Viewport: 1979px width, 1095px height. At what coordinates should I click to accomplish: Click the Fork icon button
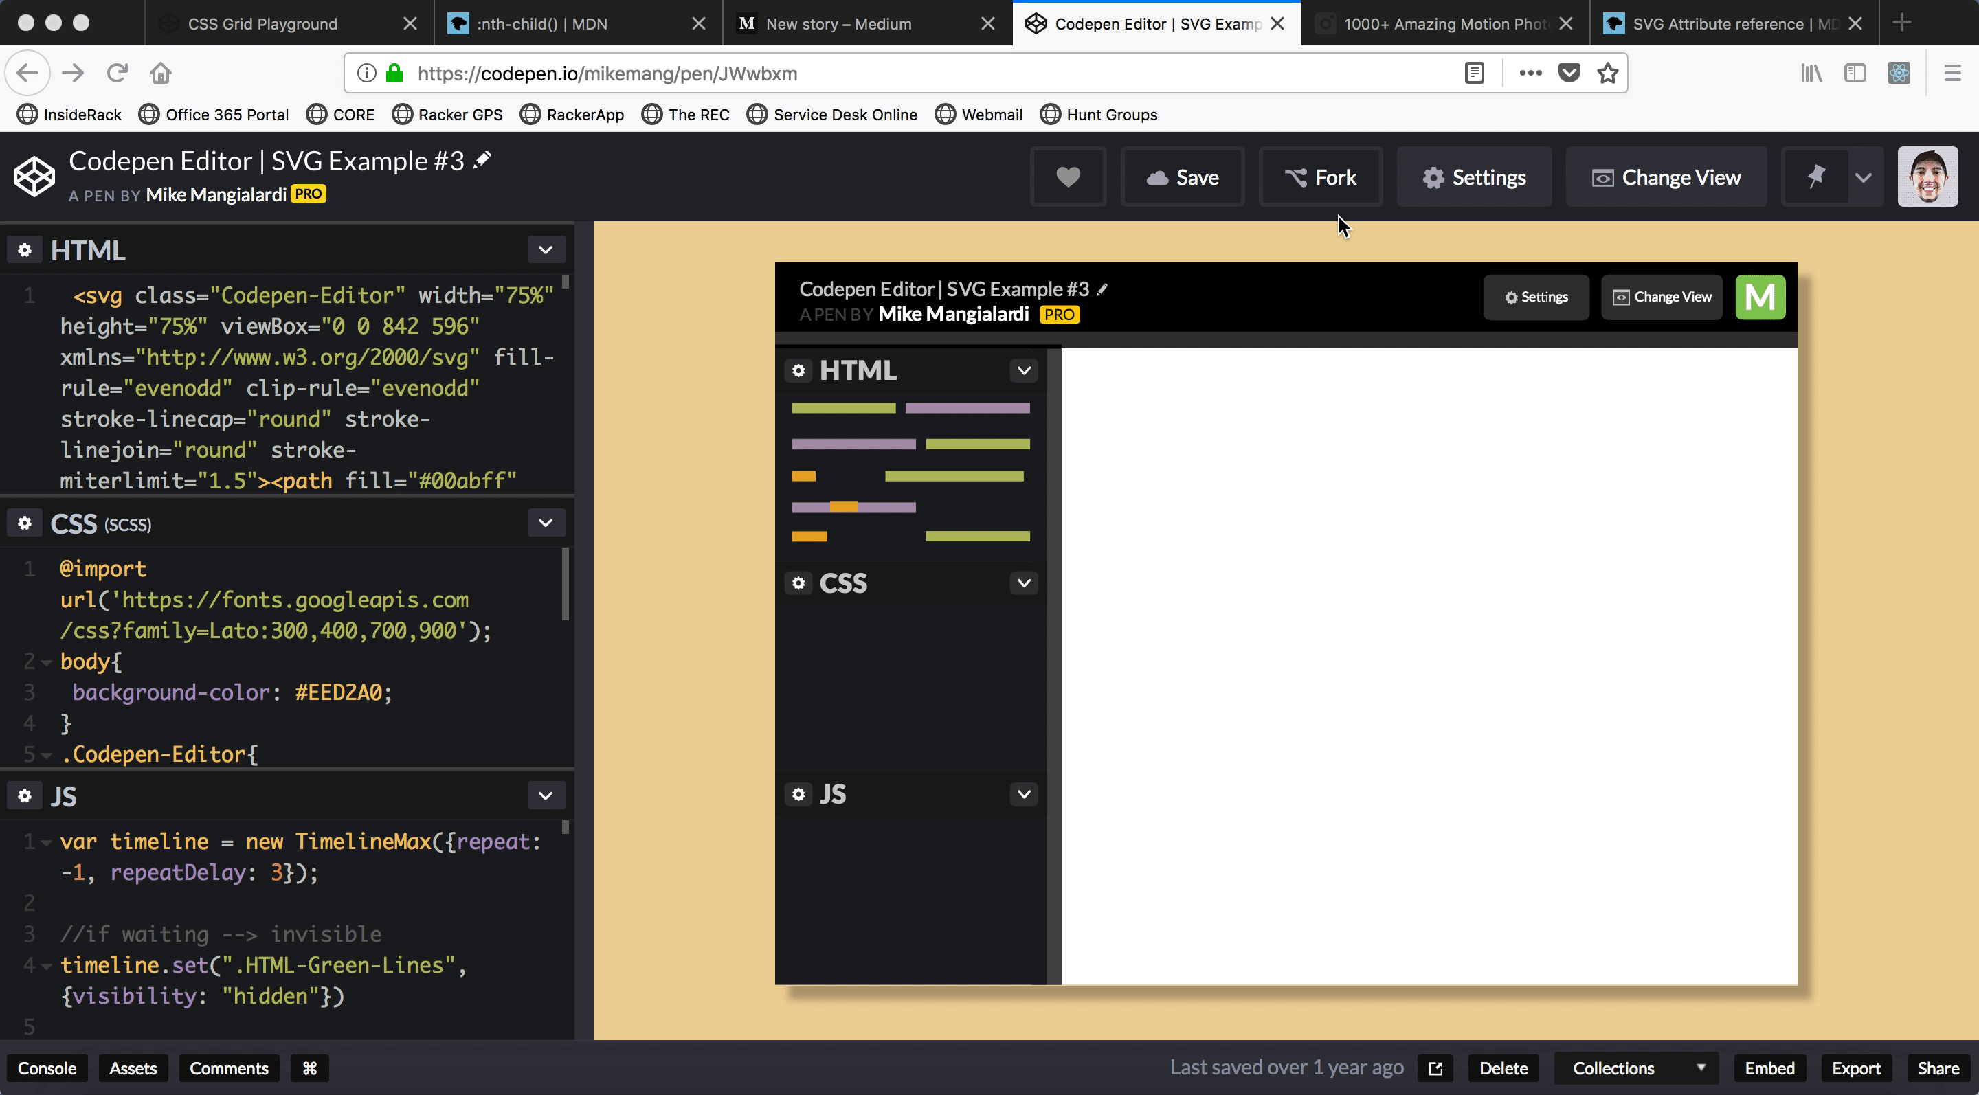click(x=1320, y=177)
